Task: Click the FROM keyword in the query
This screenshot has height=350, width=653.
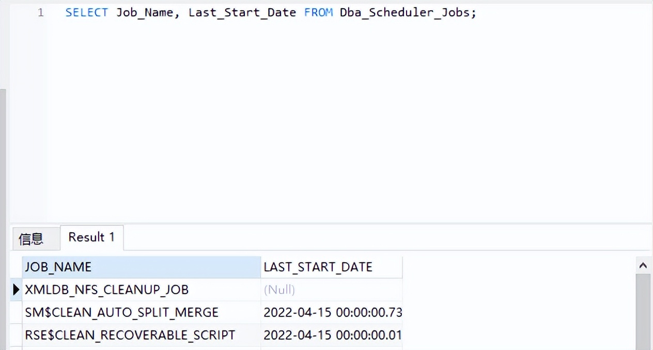Action: [x=318, y=12]
